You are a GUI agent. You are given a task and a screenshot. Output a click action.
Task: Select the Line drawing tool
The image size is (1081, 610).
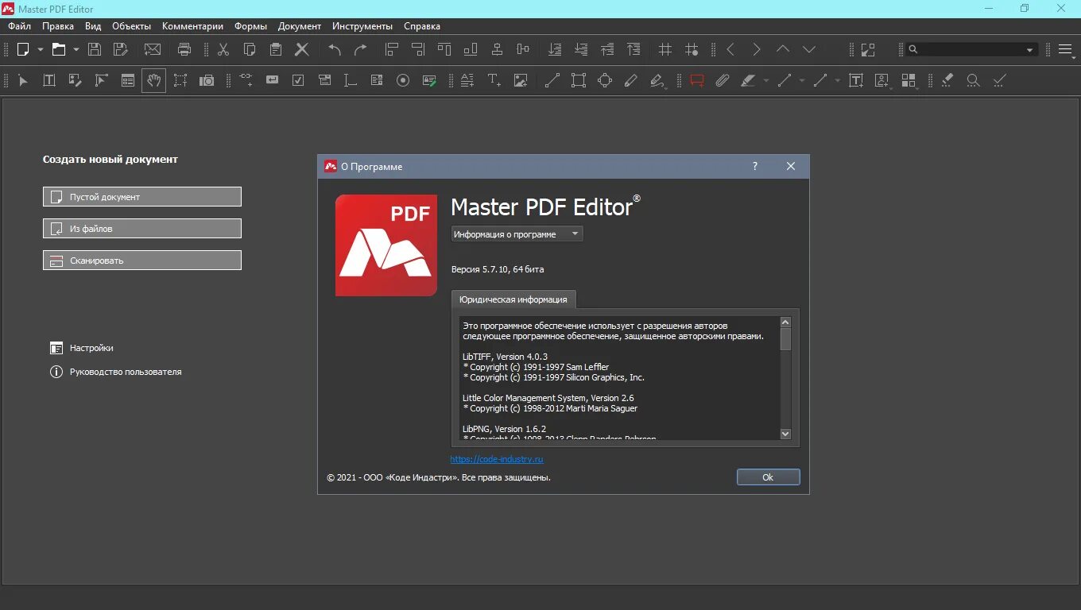click(552, 80)
